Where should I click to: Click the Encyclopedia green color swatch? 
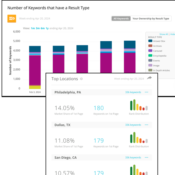click(x=150, y=55)
